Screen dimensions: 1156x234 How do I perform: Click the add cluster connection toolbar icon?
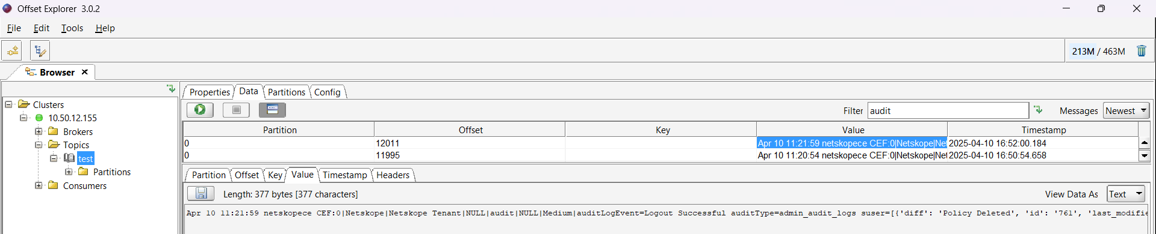pyautogui.click(x=12, y=51)
